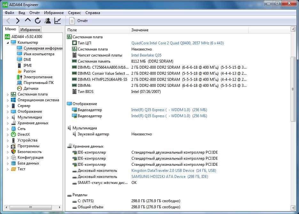The width and height of the screenshot is (299, 214).
Task: Open the graph/benchmark chart icon
Action: coord(58,21)
